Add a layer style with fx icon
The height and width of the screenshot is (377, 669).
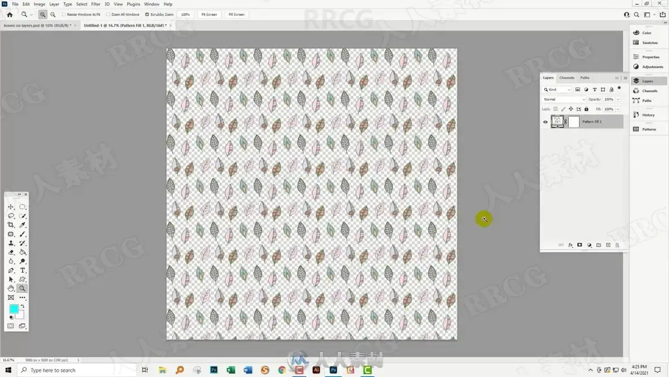point(570,245)
